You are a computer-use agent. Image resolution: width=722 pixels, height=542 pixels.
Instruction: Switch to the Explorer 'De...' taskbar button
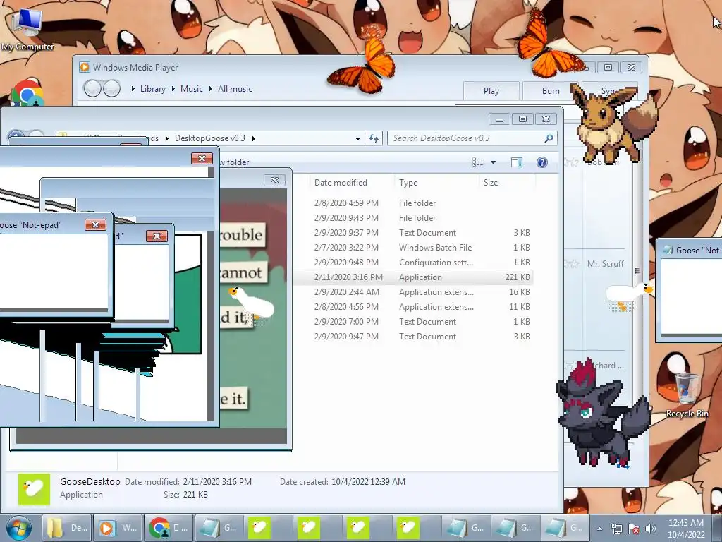pyautogui.click(x=67, y=528)
